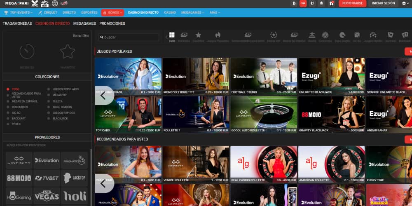Go to the Criquet nav item
The height and width of the screenshot is (206, 412).
coord(48,13)
